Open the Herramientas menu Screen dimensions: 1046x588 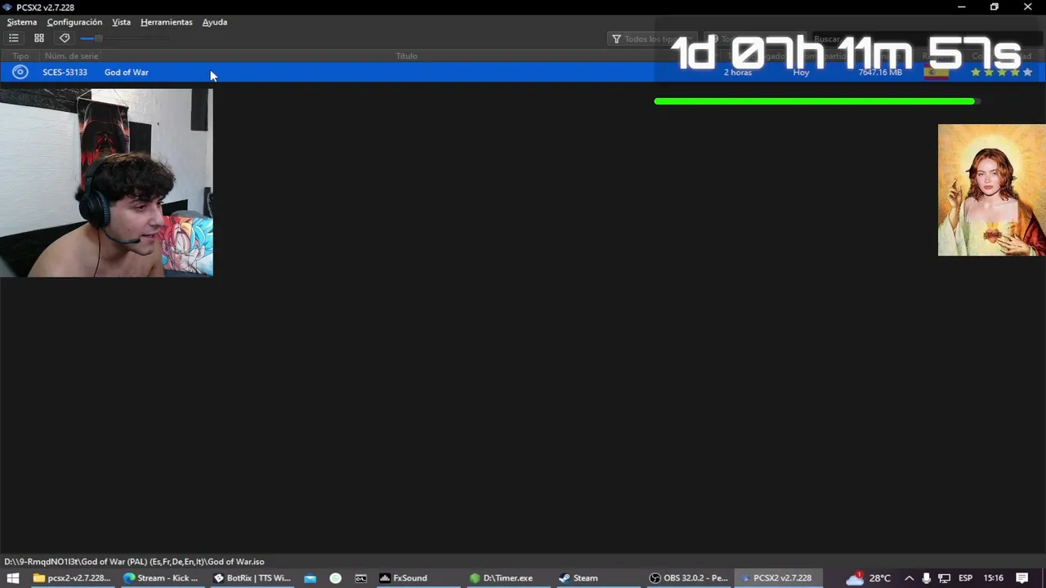(x=167, y=22)
